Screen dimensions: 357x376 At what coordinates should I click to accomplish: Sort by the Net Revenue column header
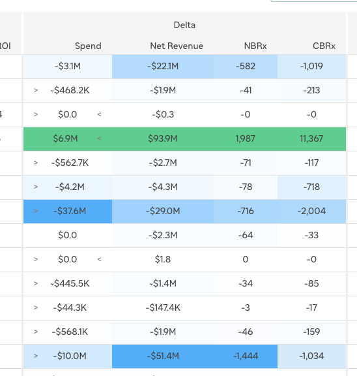click(x=177, y=46)
